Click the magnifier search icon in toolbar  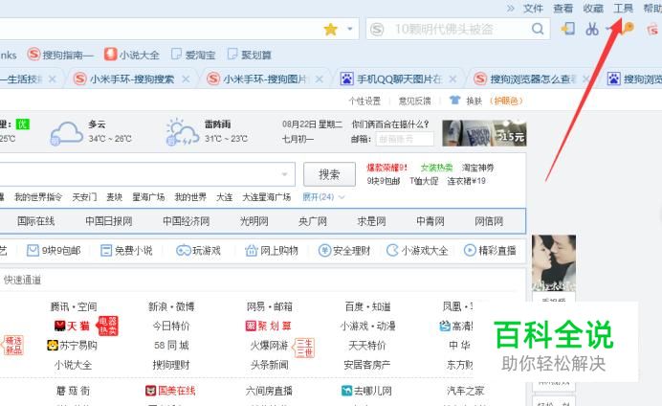[538, 29]
